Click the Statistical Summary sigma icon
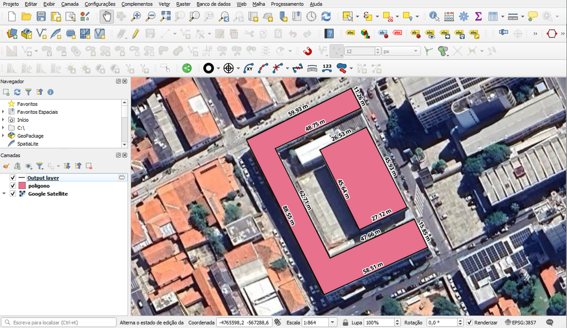The image size is (567, 328). [478, 17]
